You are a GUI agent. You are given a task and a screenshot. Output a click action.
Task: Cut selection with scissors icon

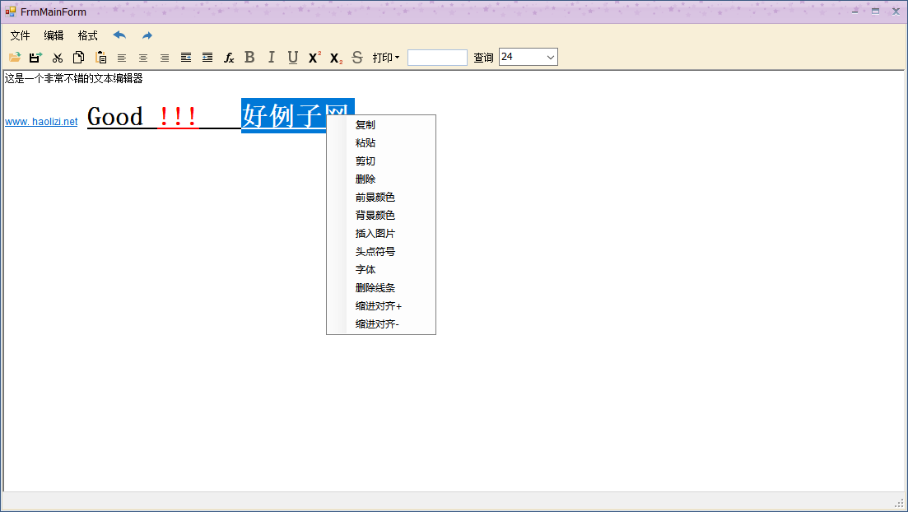coord(58,58)
